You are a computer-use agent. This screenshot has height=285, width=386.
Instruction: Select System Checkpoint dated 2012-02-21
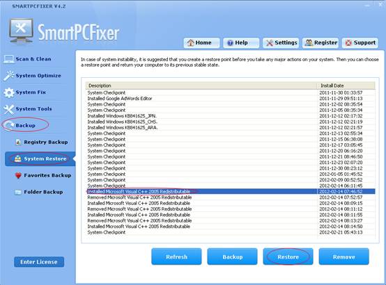tap(231, 232)
